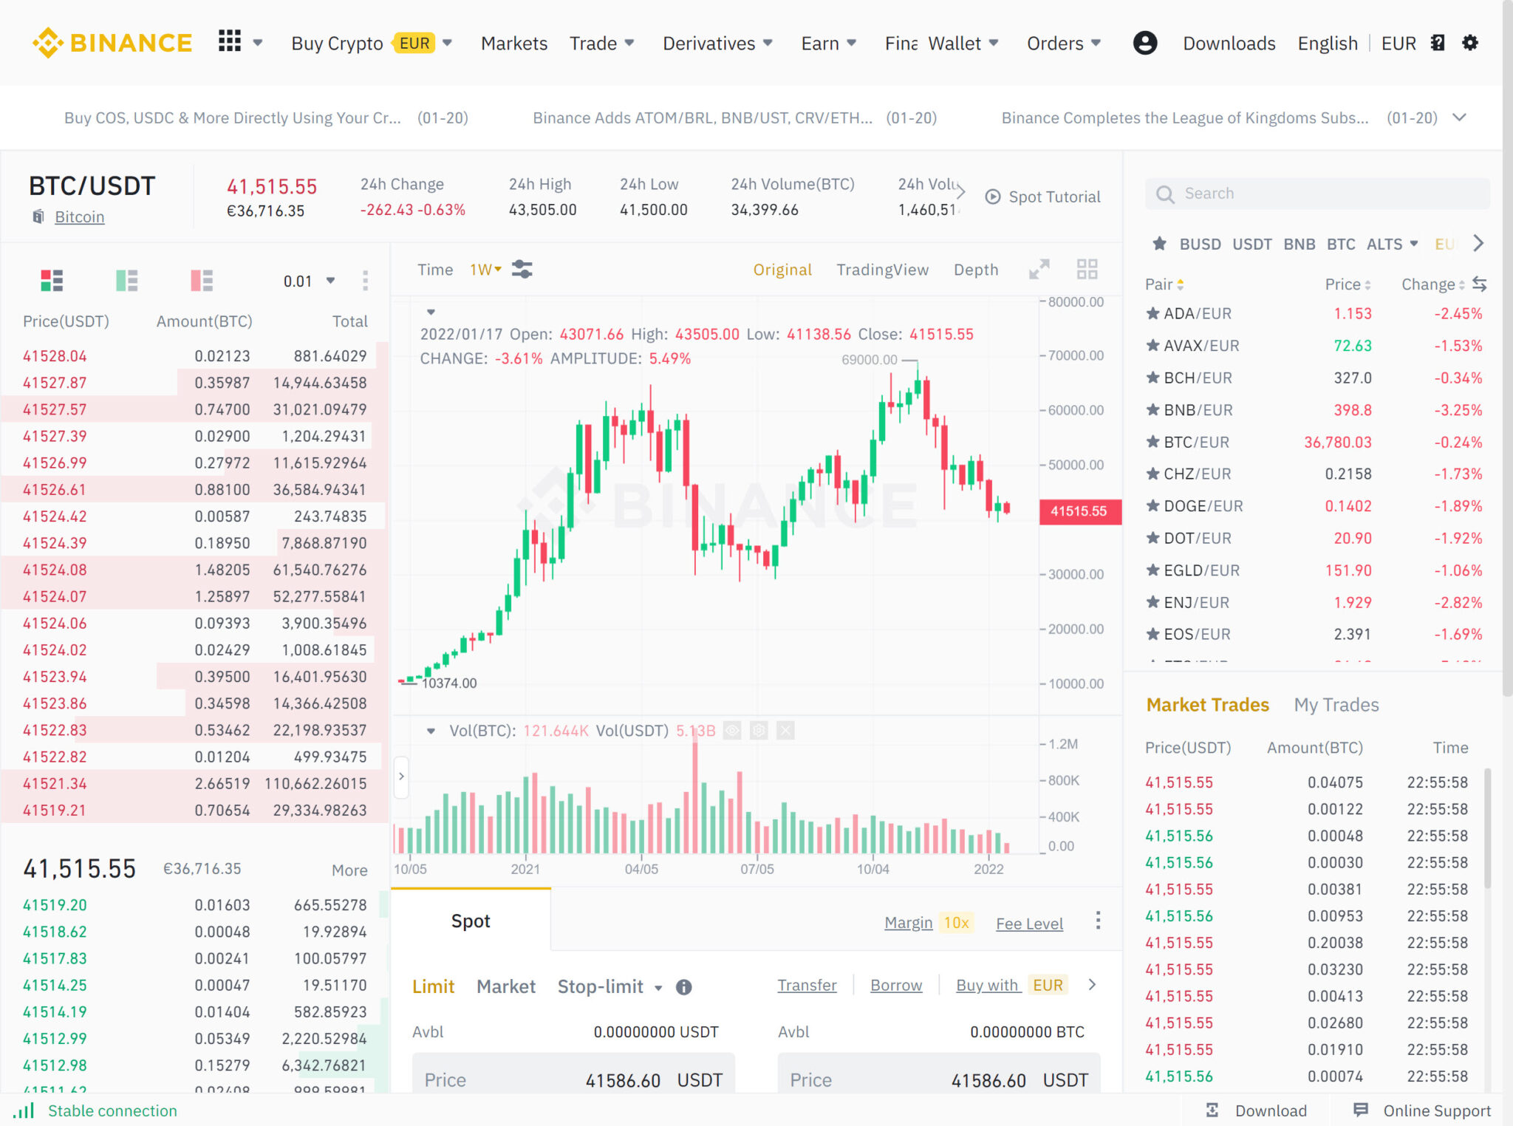Switch to My Trades tab
Image resolution: width=1513 pixels, height=1126 pixels.
tap(1336, 705)
